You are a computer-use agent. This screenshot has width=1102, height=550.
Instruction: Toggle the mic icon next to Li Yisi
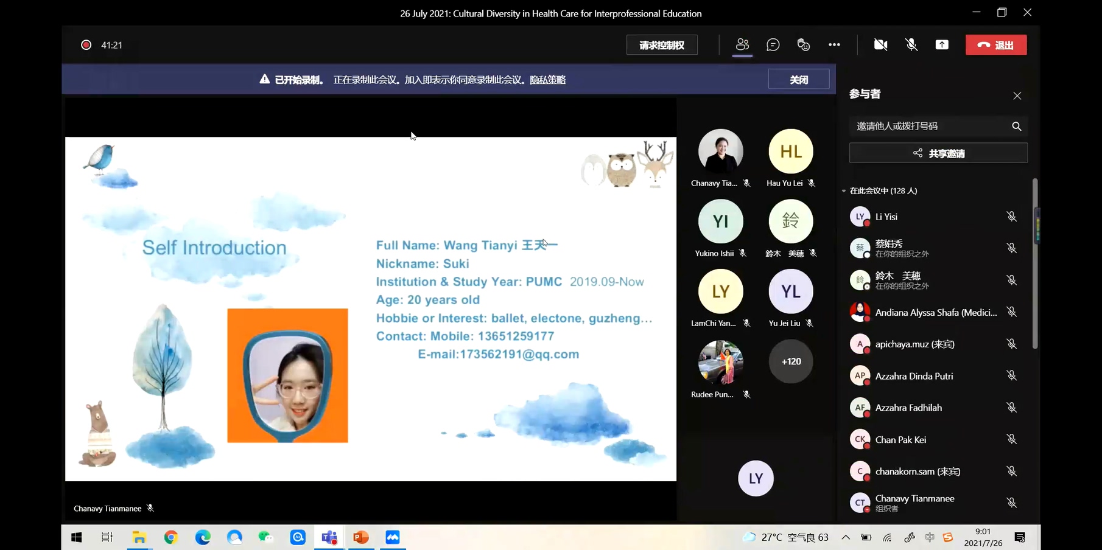coord(1011,217)
